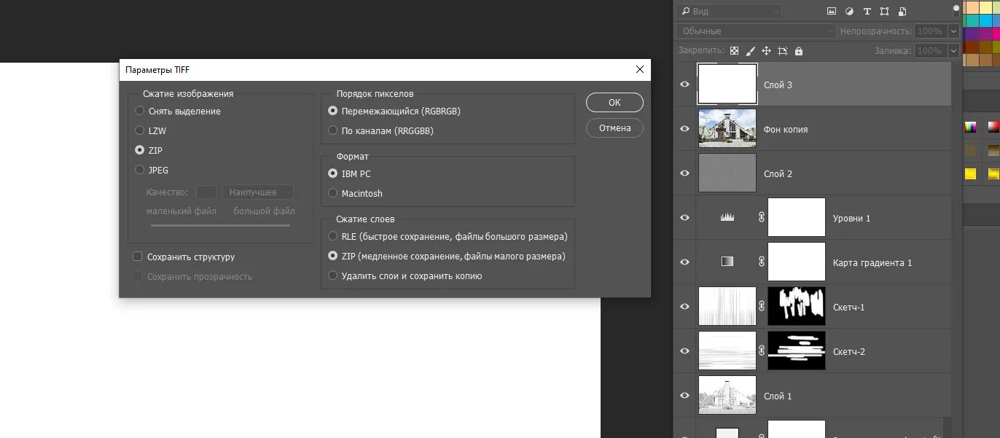Hide the Карта градиента 1 layer
Image resolution: width=1000 pixels, height=438 pixels.
pyautogui.click(x=684, y=262)
